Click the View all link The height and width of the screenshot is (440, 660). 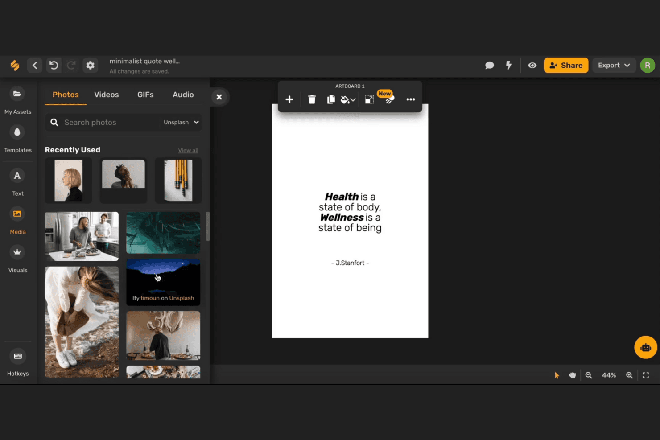click(188, 150)
